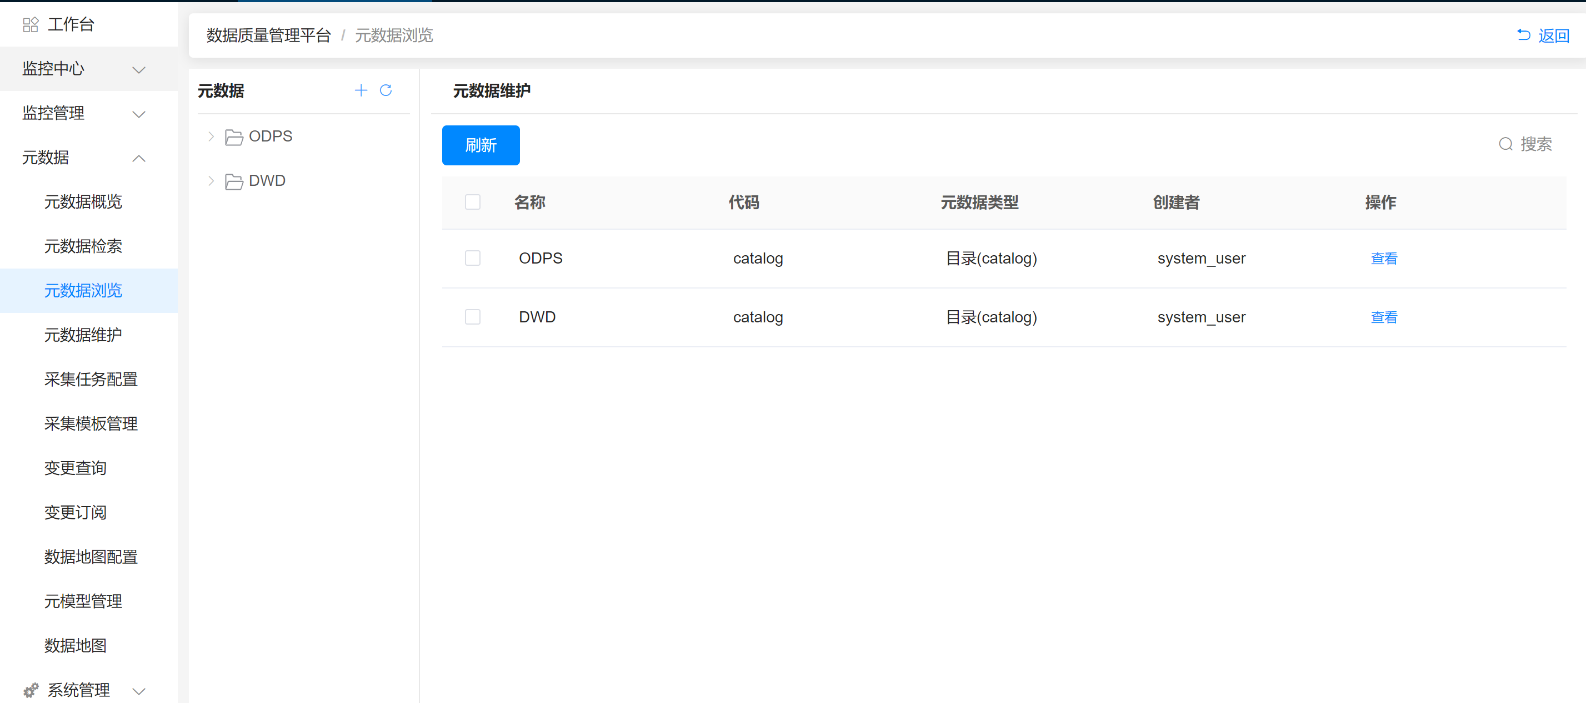This screenshot has height=703, width=1586.
Task: Open 采集模板管理 menu item
Action: 89,423
